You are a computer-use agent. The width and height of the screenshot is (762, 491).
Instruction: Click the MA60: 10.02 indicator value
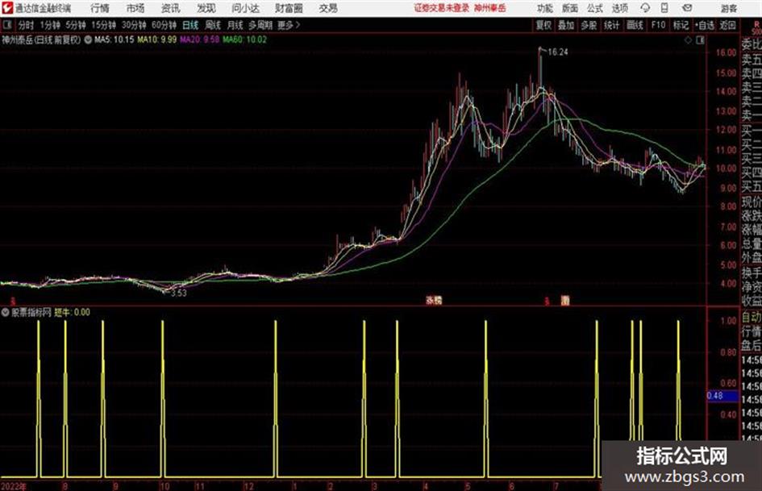(x=245, y=40)
